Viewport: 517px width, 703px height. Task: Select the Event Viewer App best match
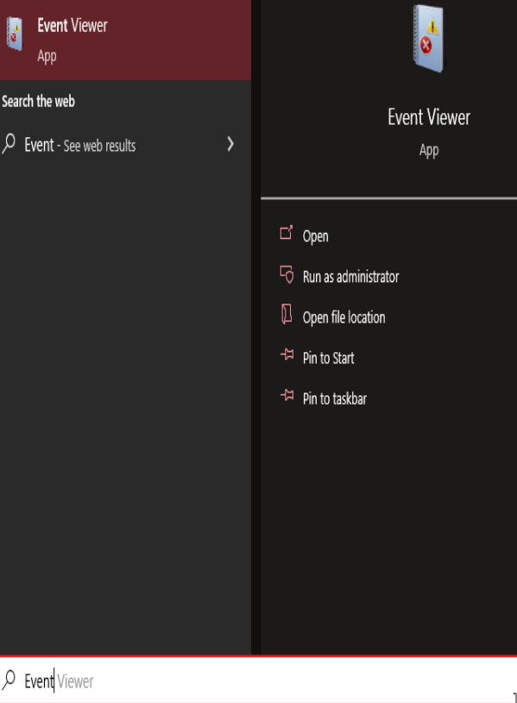[x=126, y=40]
